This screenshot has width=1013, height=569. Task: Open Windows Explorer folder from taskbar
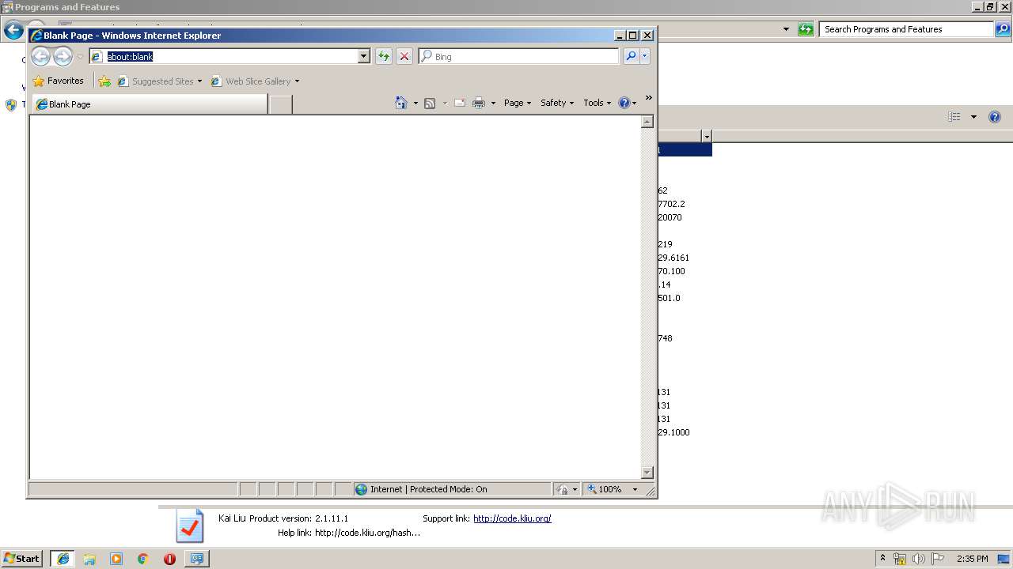(89, 559)
